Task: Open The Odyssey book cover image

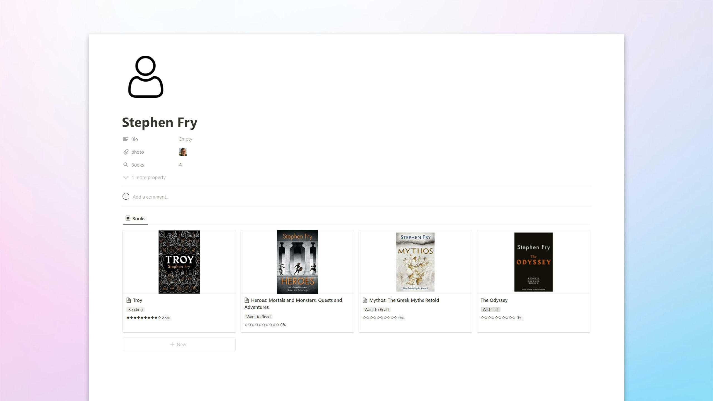Action: click(x=533, y=262)
